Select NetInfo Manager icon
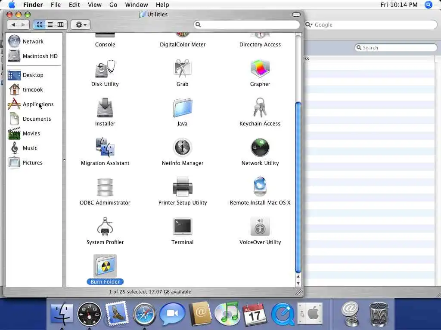Viewport: 441px width, 330px height. (183, 147)
